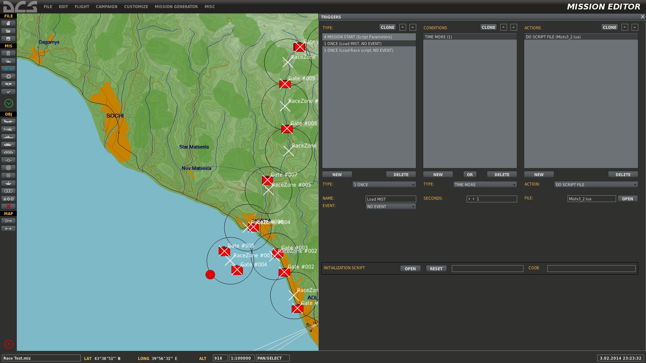Open the unit list three-rings icon
646x363 pixels.
tap(8, 191)
